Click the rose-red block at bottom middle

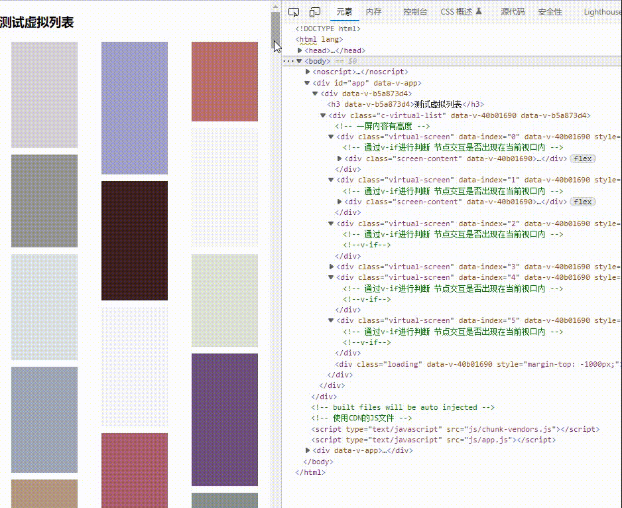click(135, 470)
